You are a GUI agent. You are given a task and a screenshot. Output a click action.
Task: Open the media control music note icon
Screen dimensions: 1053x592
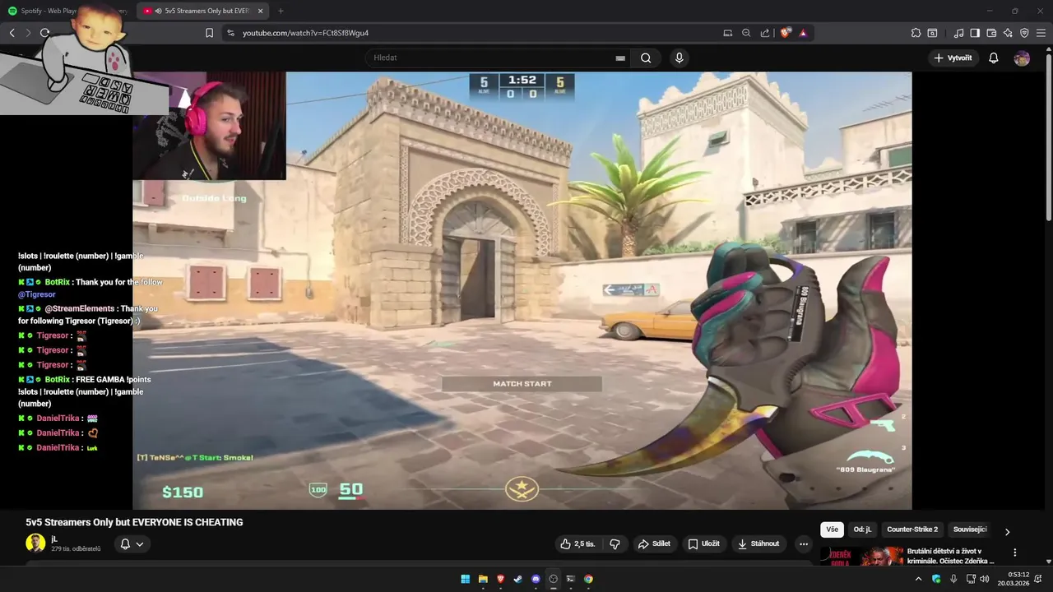tap(958, 33)
